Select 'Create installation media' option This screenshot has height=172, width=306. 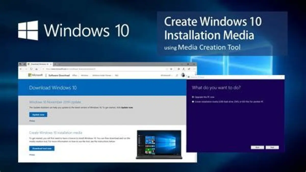[193, 102]
